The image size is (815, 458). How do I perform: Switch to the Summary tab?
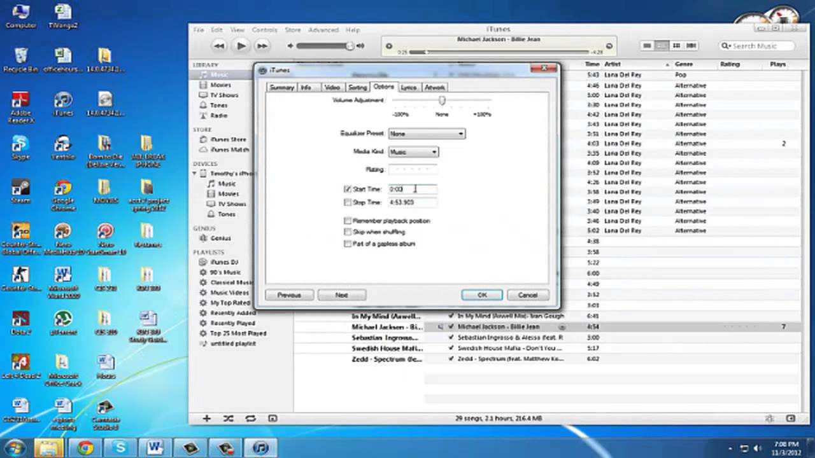click(x=281, y=87)
